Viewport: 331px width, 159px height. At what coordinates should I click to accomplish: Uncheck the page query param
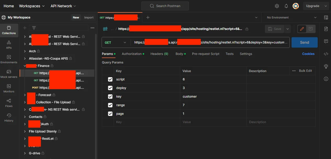point(110,114)
